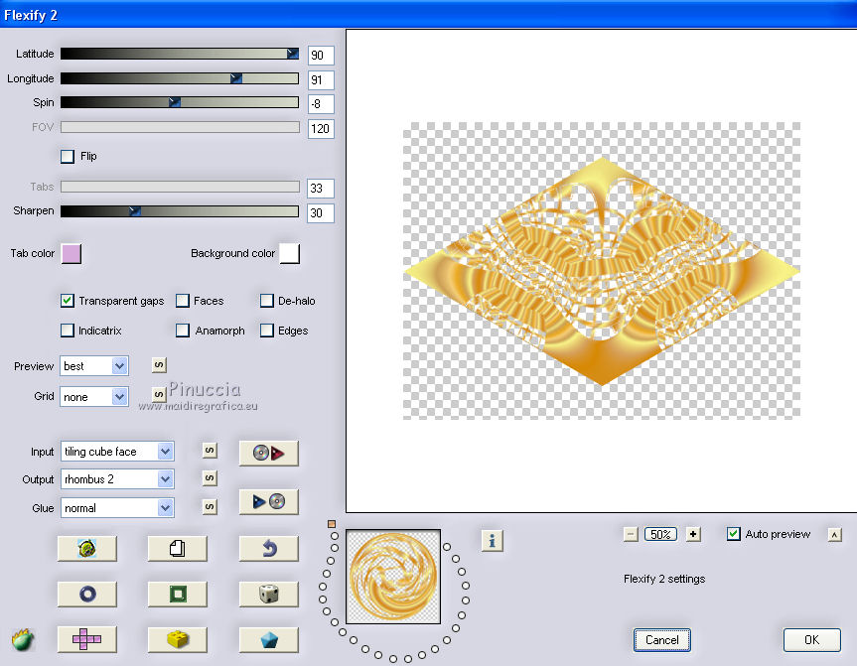Click the Longitude value field 91
Viewport: 857px width, 666px height.
click(x=321, y=79)
